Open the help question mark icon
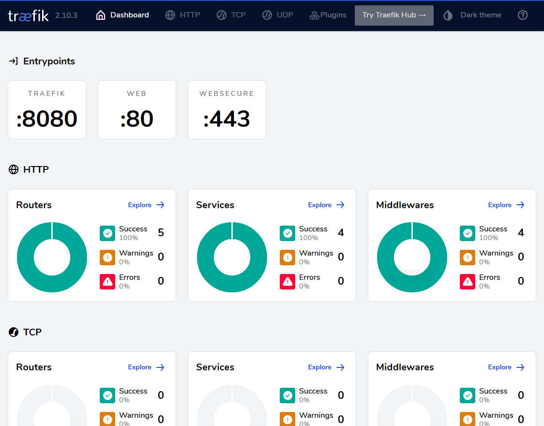 [x=523, y=15]
